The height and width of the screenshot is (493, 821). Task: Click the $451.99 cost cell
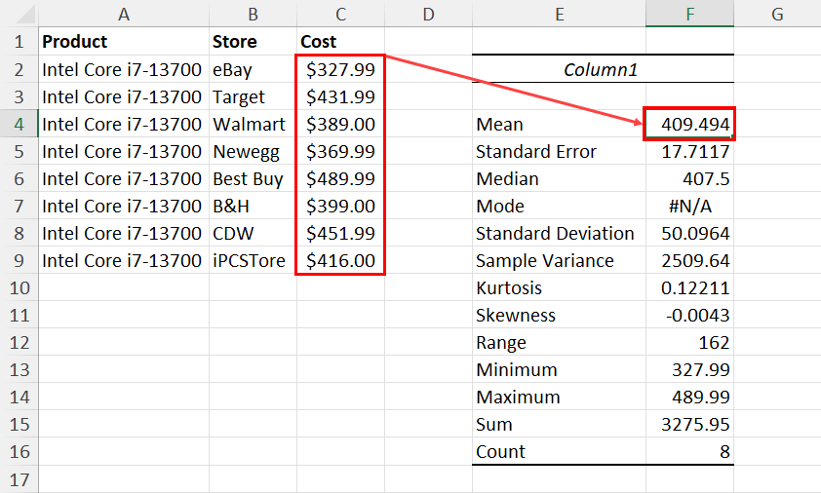[x=341, y=233]
